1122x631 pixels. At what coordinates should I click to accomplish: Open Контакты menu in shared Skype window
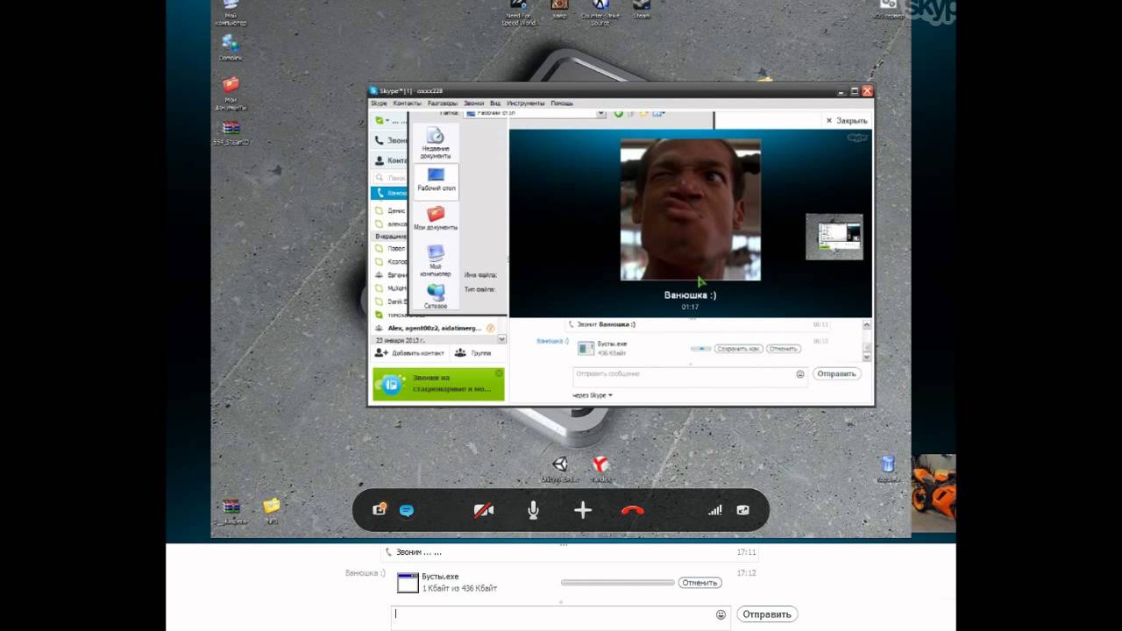pos(408,103)
